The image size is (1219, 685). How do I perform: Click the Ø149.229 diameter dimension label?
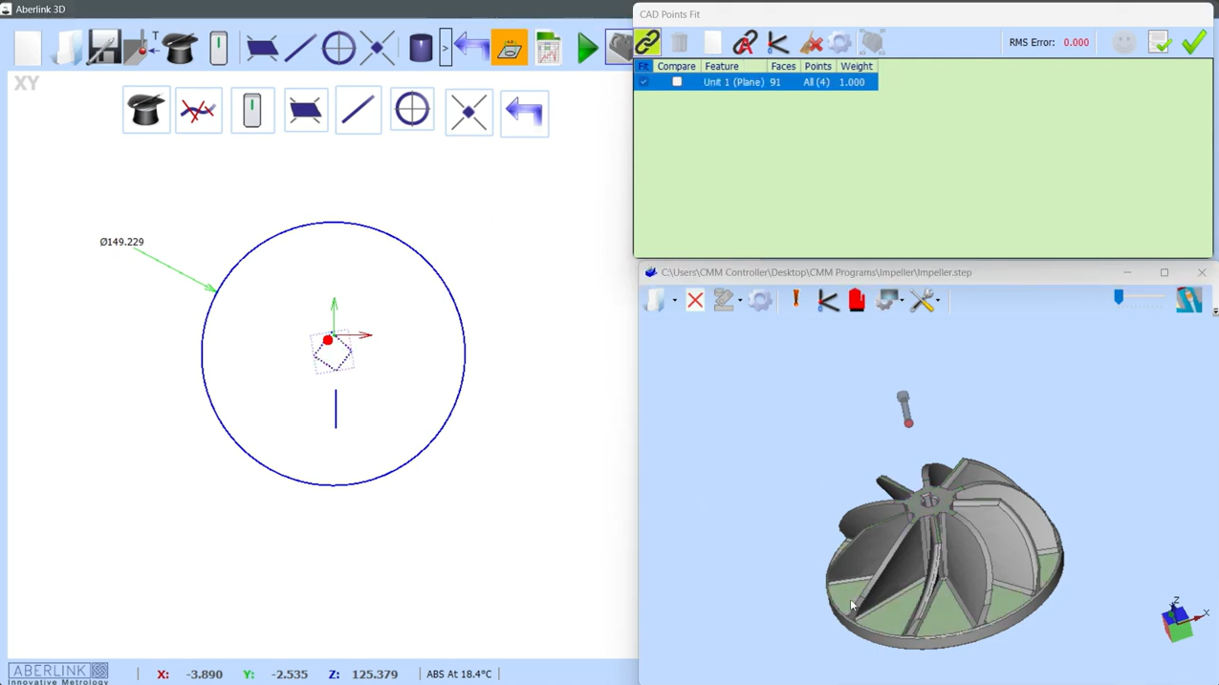(121, 242)
